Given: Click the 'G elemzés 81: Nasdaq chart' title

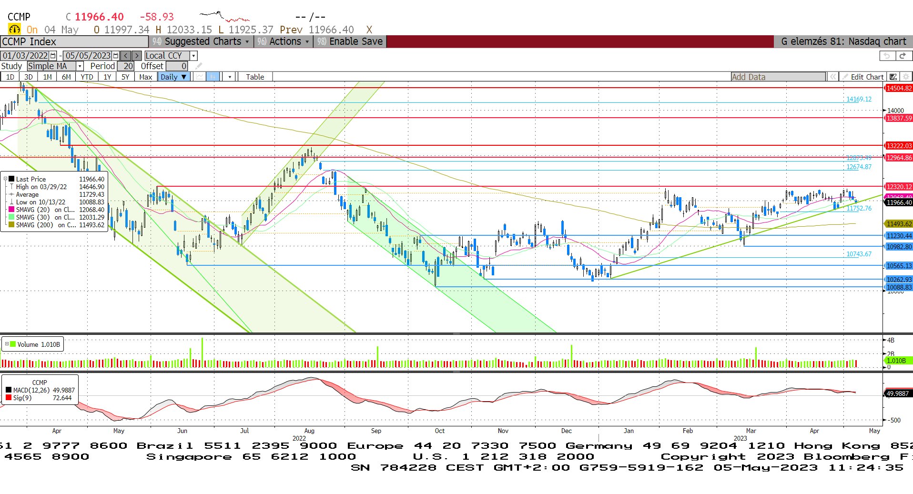Looking at the screenshot, I should point(843,41).
